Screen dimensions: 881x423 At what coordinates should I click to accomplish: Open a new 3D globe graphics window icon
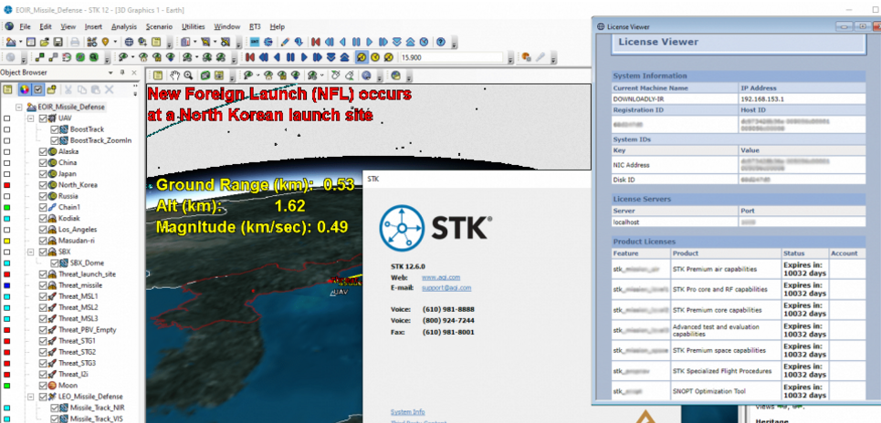(130, 42)
